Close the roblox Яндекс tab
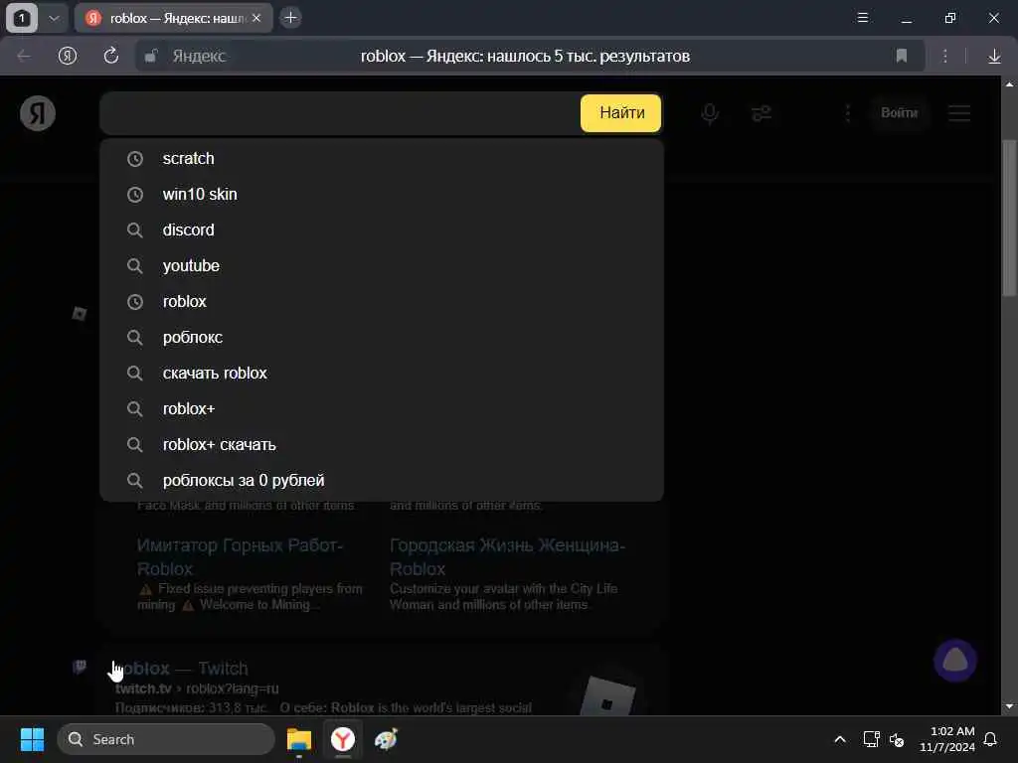The width and height of the screenshot is (1018, 763). [x=256, y=18]
